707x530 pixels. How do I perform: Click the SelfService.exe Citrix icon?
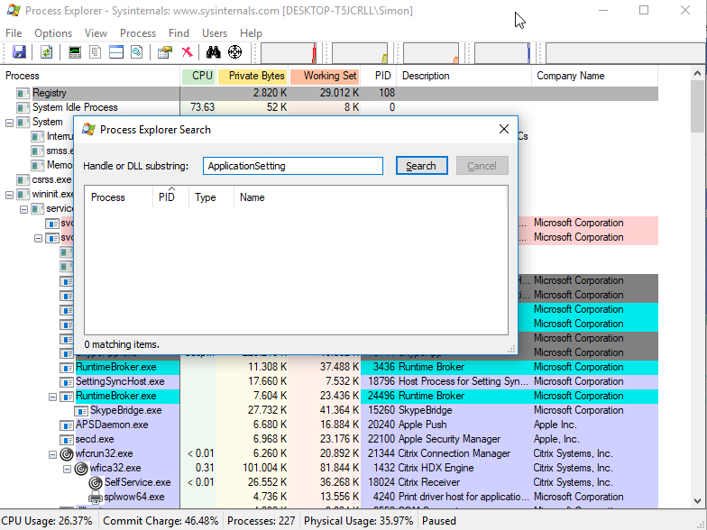(96, 483)
